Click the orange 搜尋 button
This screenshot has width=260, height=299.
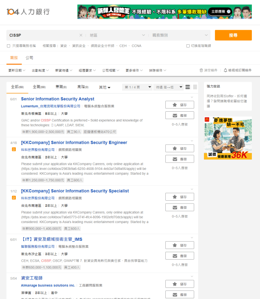233,35
